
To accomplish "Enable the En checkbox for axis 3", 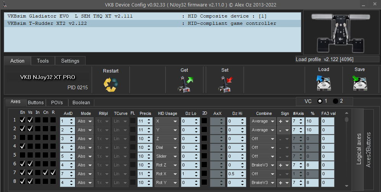I will pyautogui.click(x=23, y=137).
